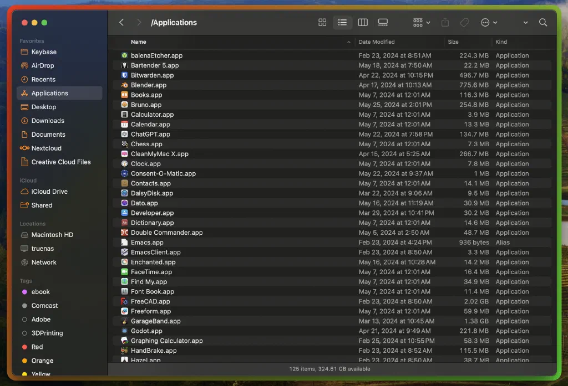
Task: Select HandBrake.app file name
Action: tap(154, 351)
